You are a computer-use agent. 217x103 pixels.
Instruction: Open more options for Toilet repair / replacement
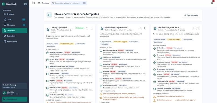[145, 28]
